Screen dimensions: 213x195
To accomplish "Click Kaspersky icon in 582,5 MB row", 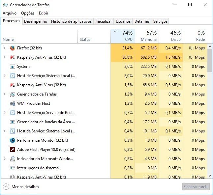I will 13,57.
